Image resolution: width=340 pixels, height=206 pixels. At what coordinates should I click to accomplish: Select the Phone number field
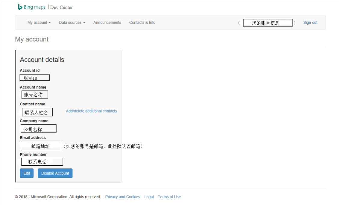click(42, 161)
